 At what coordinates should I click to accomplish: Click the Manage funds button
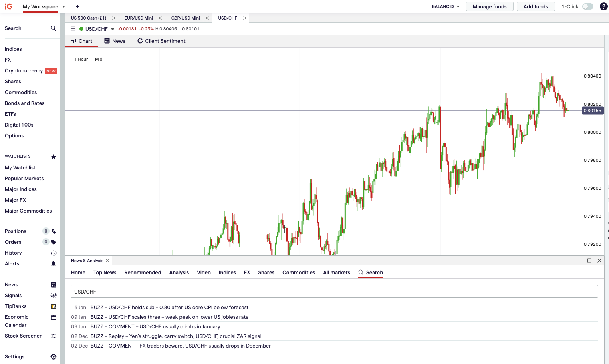click(490, 6)
